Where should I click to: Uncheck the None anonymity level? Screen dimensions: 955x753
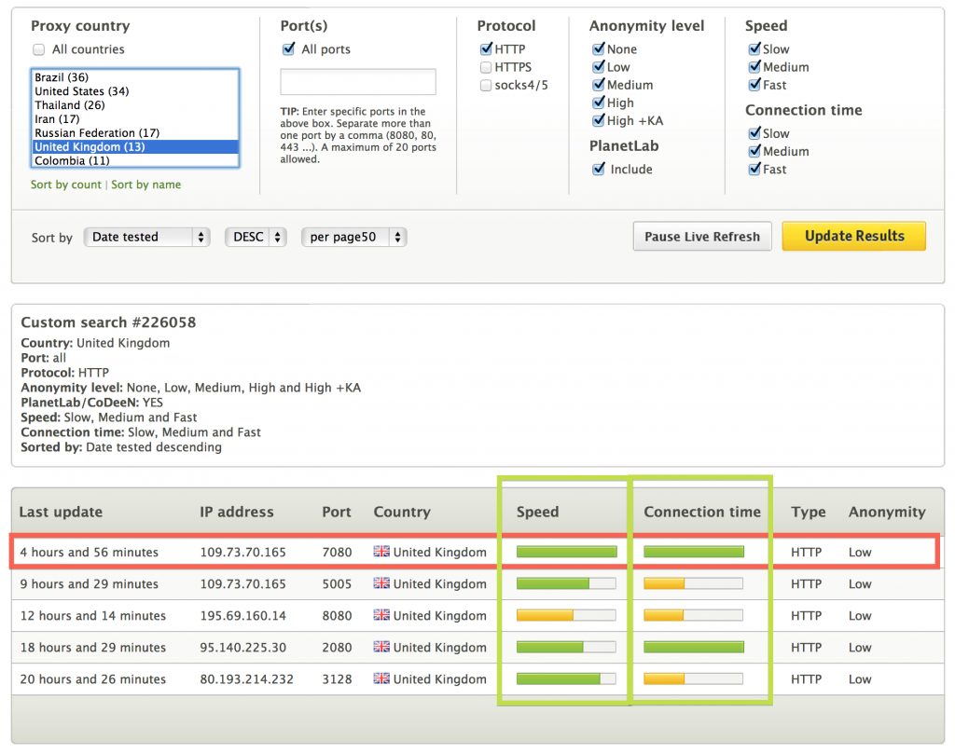[599, 48]
